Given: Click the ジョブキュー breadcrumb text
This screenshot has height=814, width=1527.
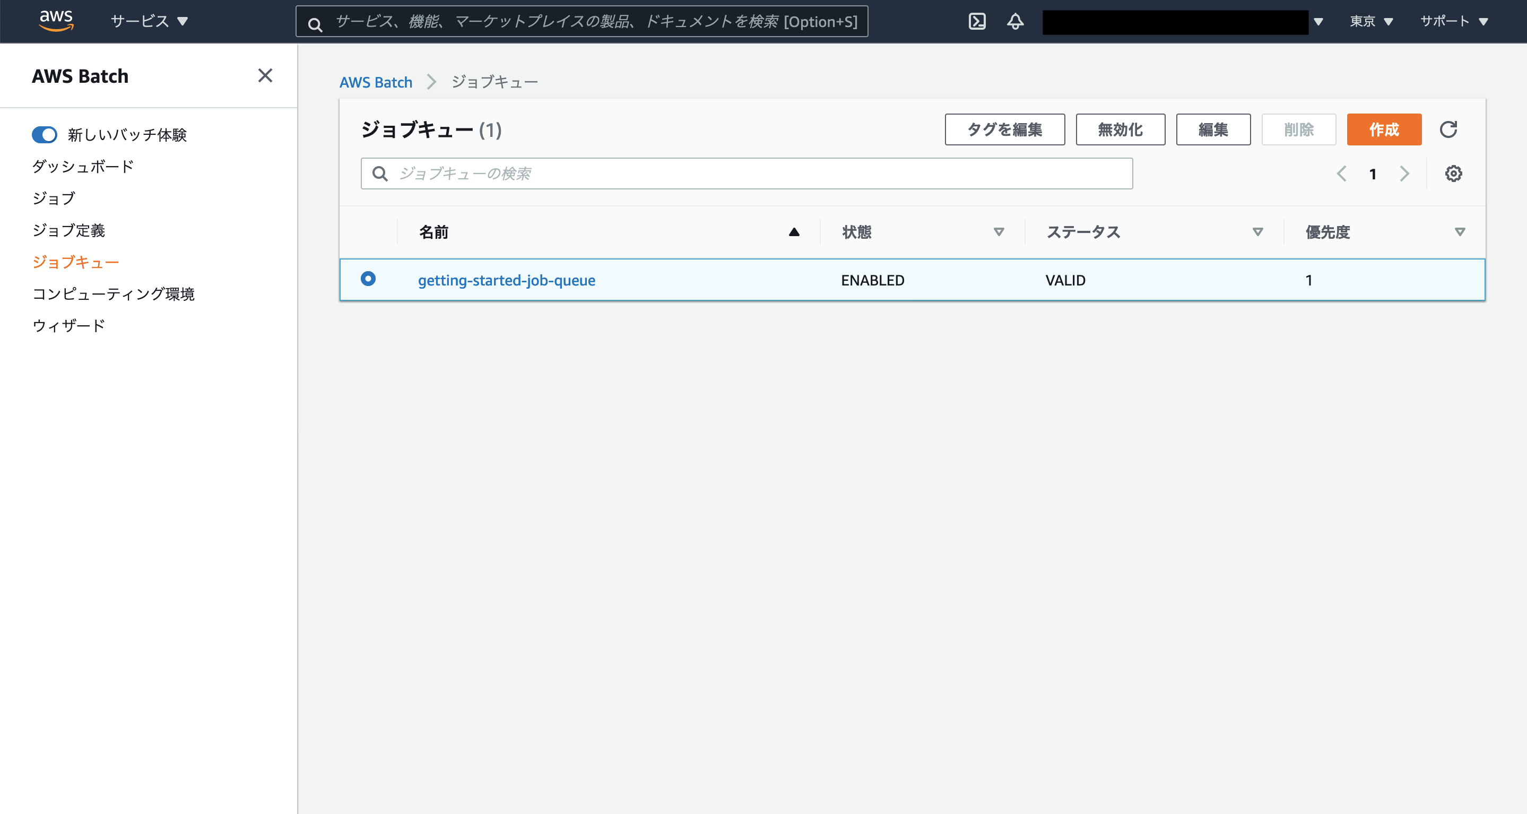Looking at the screenshot, I should (494, 82).
